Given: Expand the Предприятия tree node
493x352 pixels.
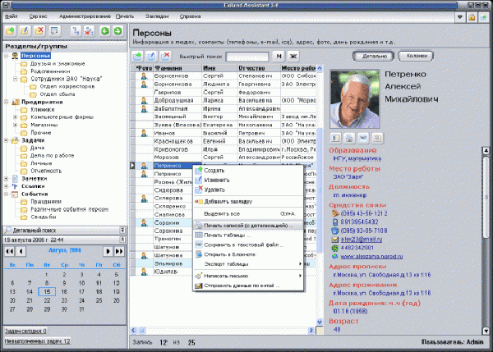Looking at the screenshot, I should point(7,102).
